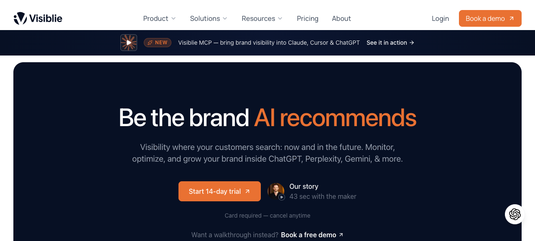
Task: Expand the Resources dropdown menu
Action: [x=262, y=18]
